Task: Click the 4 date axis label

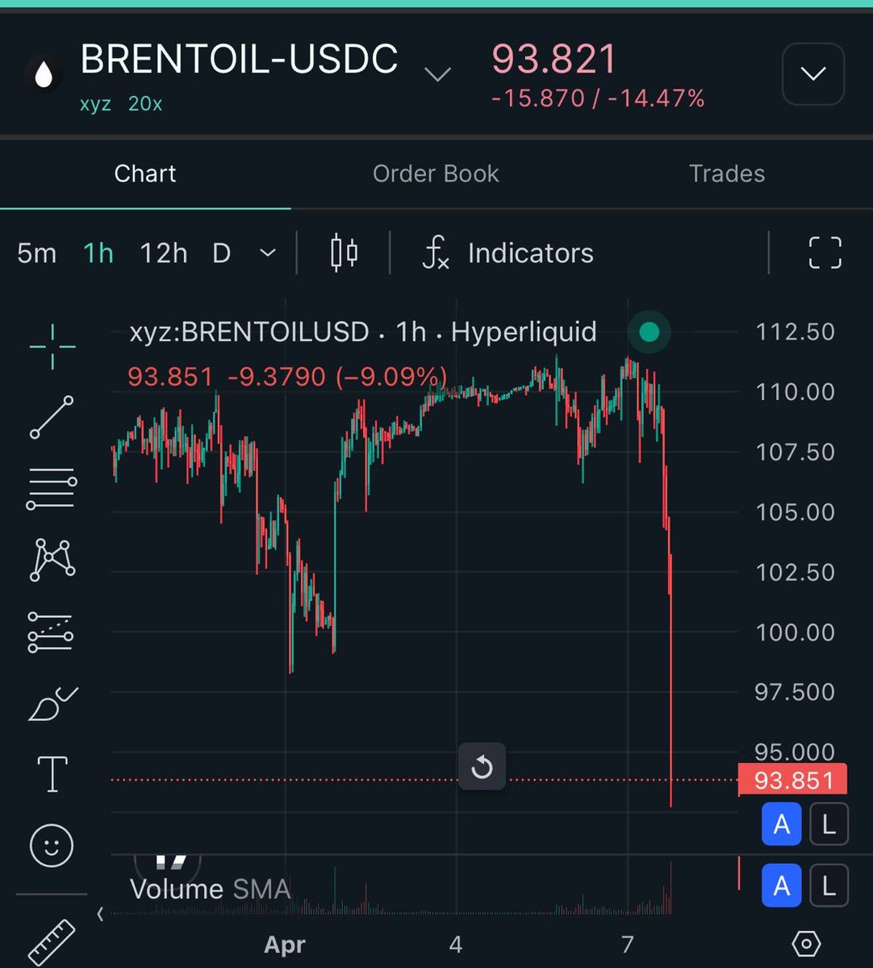Action: pos(456,943)
